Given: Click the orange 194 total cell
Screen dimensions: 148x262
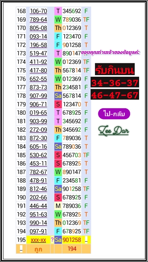Looking at the screenshot, I should (x=72, y=249).
